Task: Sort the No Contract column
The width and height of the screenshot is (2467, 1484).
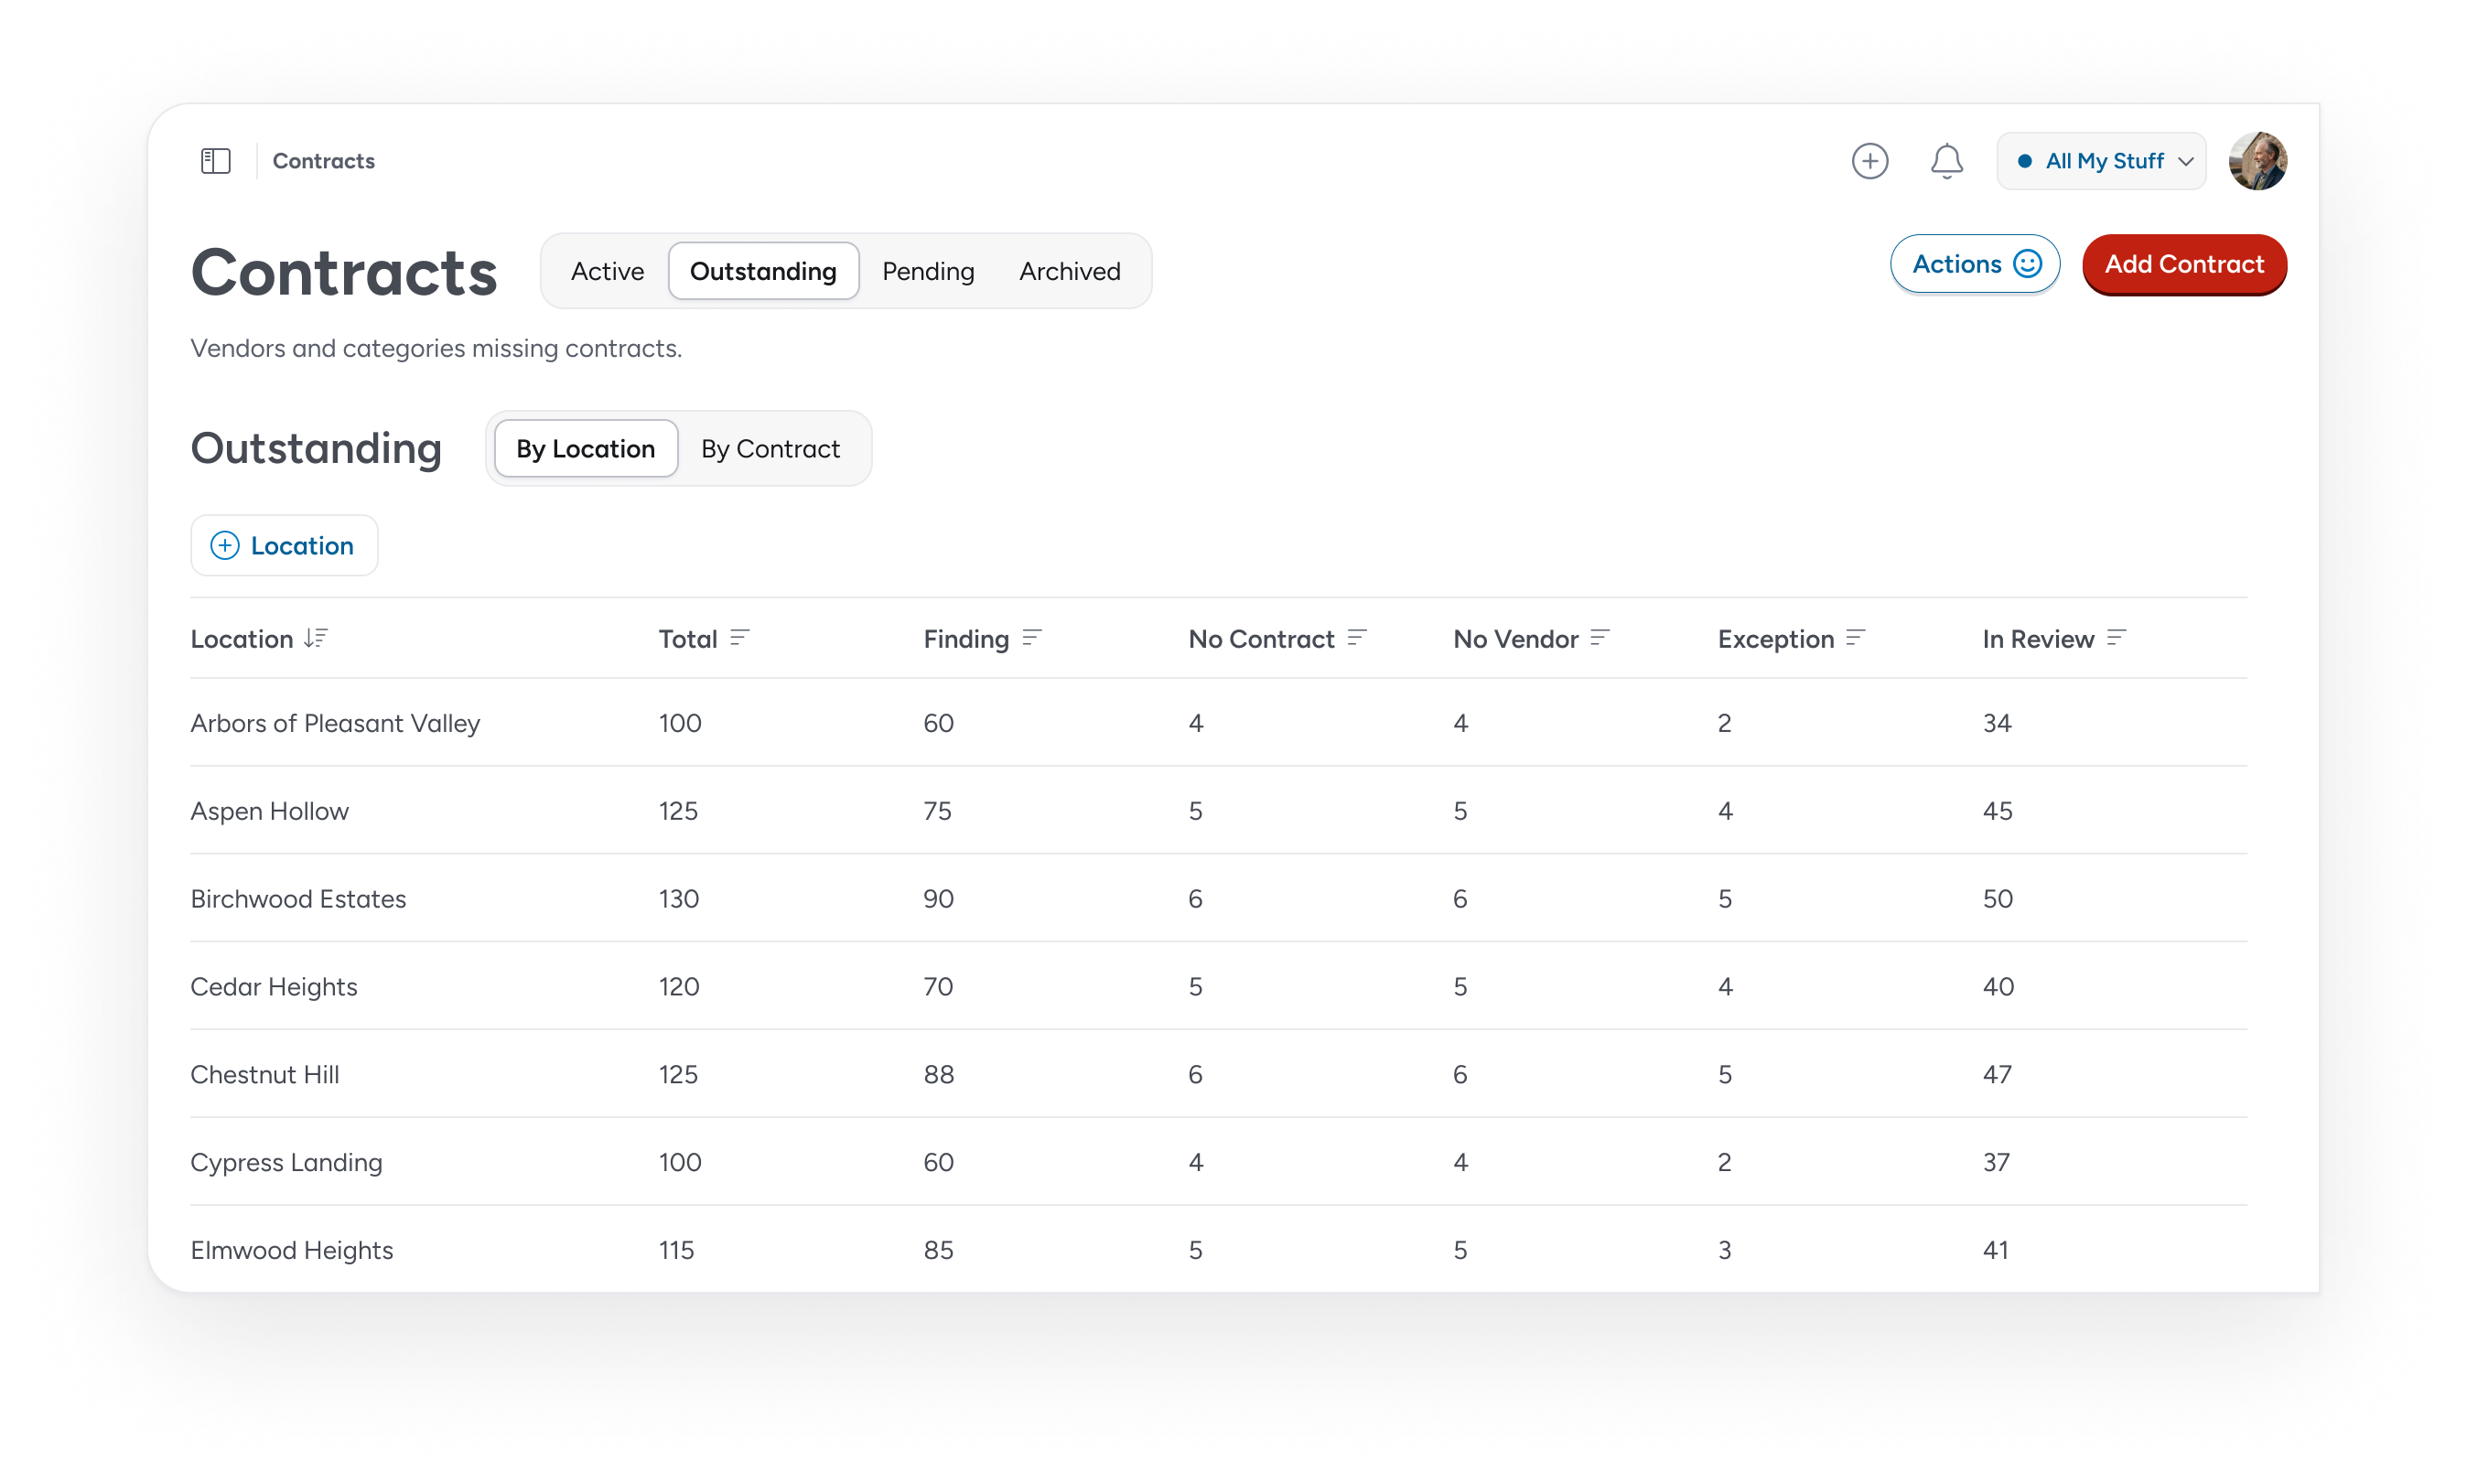Action: tap(1356, 638)
